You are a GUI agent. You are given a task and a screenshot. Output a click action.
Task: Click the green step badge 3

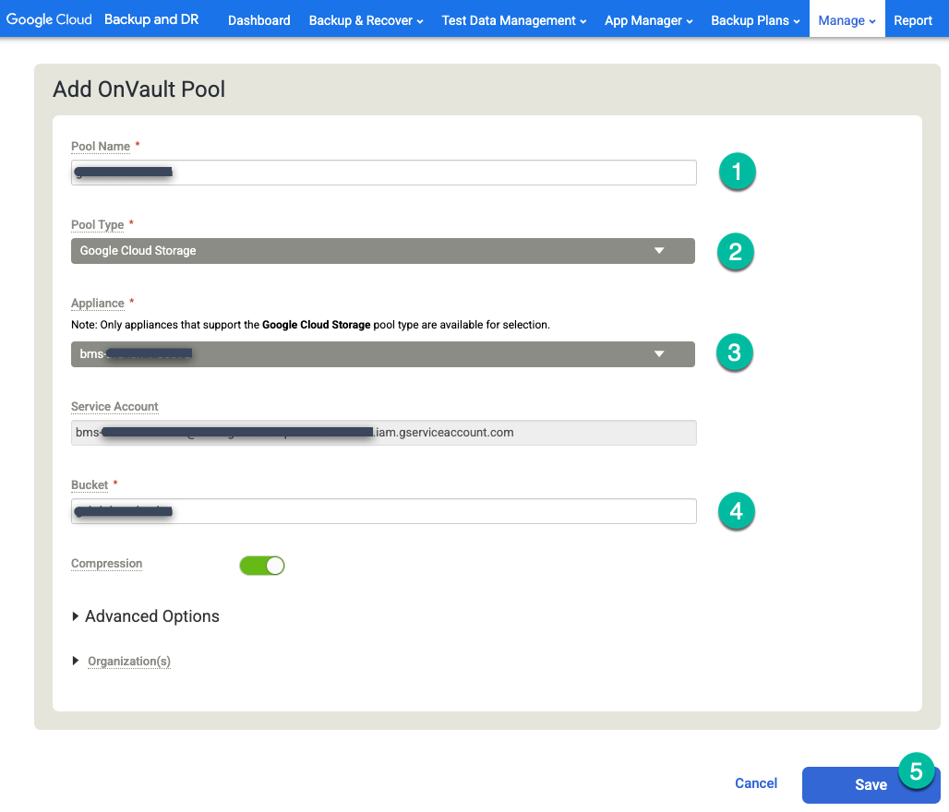tap(735, 352)
